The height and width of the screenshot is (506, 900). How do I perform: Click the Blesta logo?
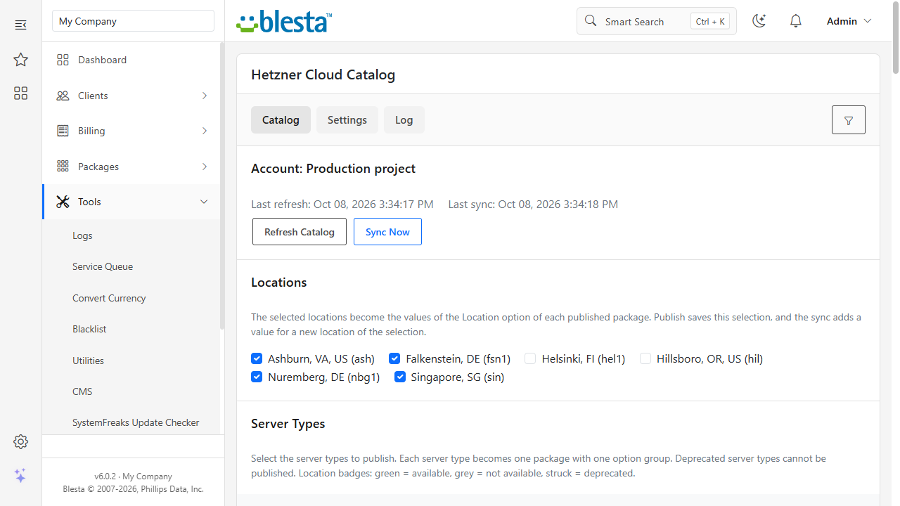pyautogui.click(x=284, y=21)
